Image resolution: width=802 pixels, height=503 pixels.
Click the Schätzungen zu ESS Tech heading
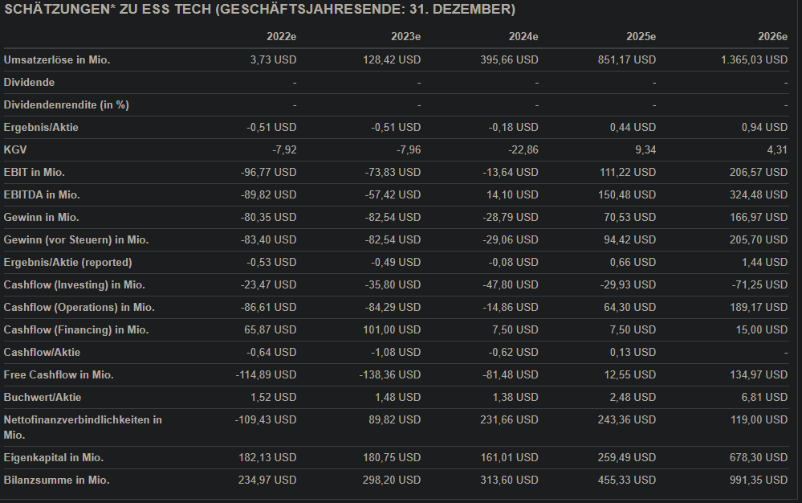pos(259,10)
